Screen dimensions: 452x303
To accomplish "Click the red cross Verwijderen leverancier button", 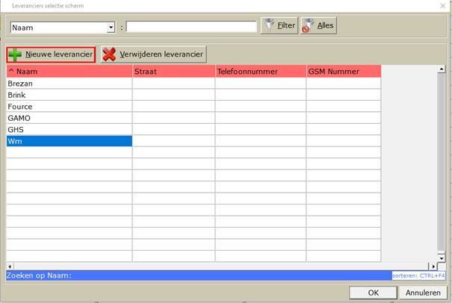I will click(153, 54).
